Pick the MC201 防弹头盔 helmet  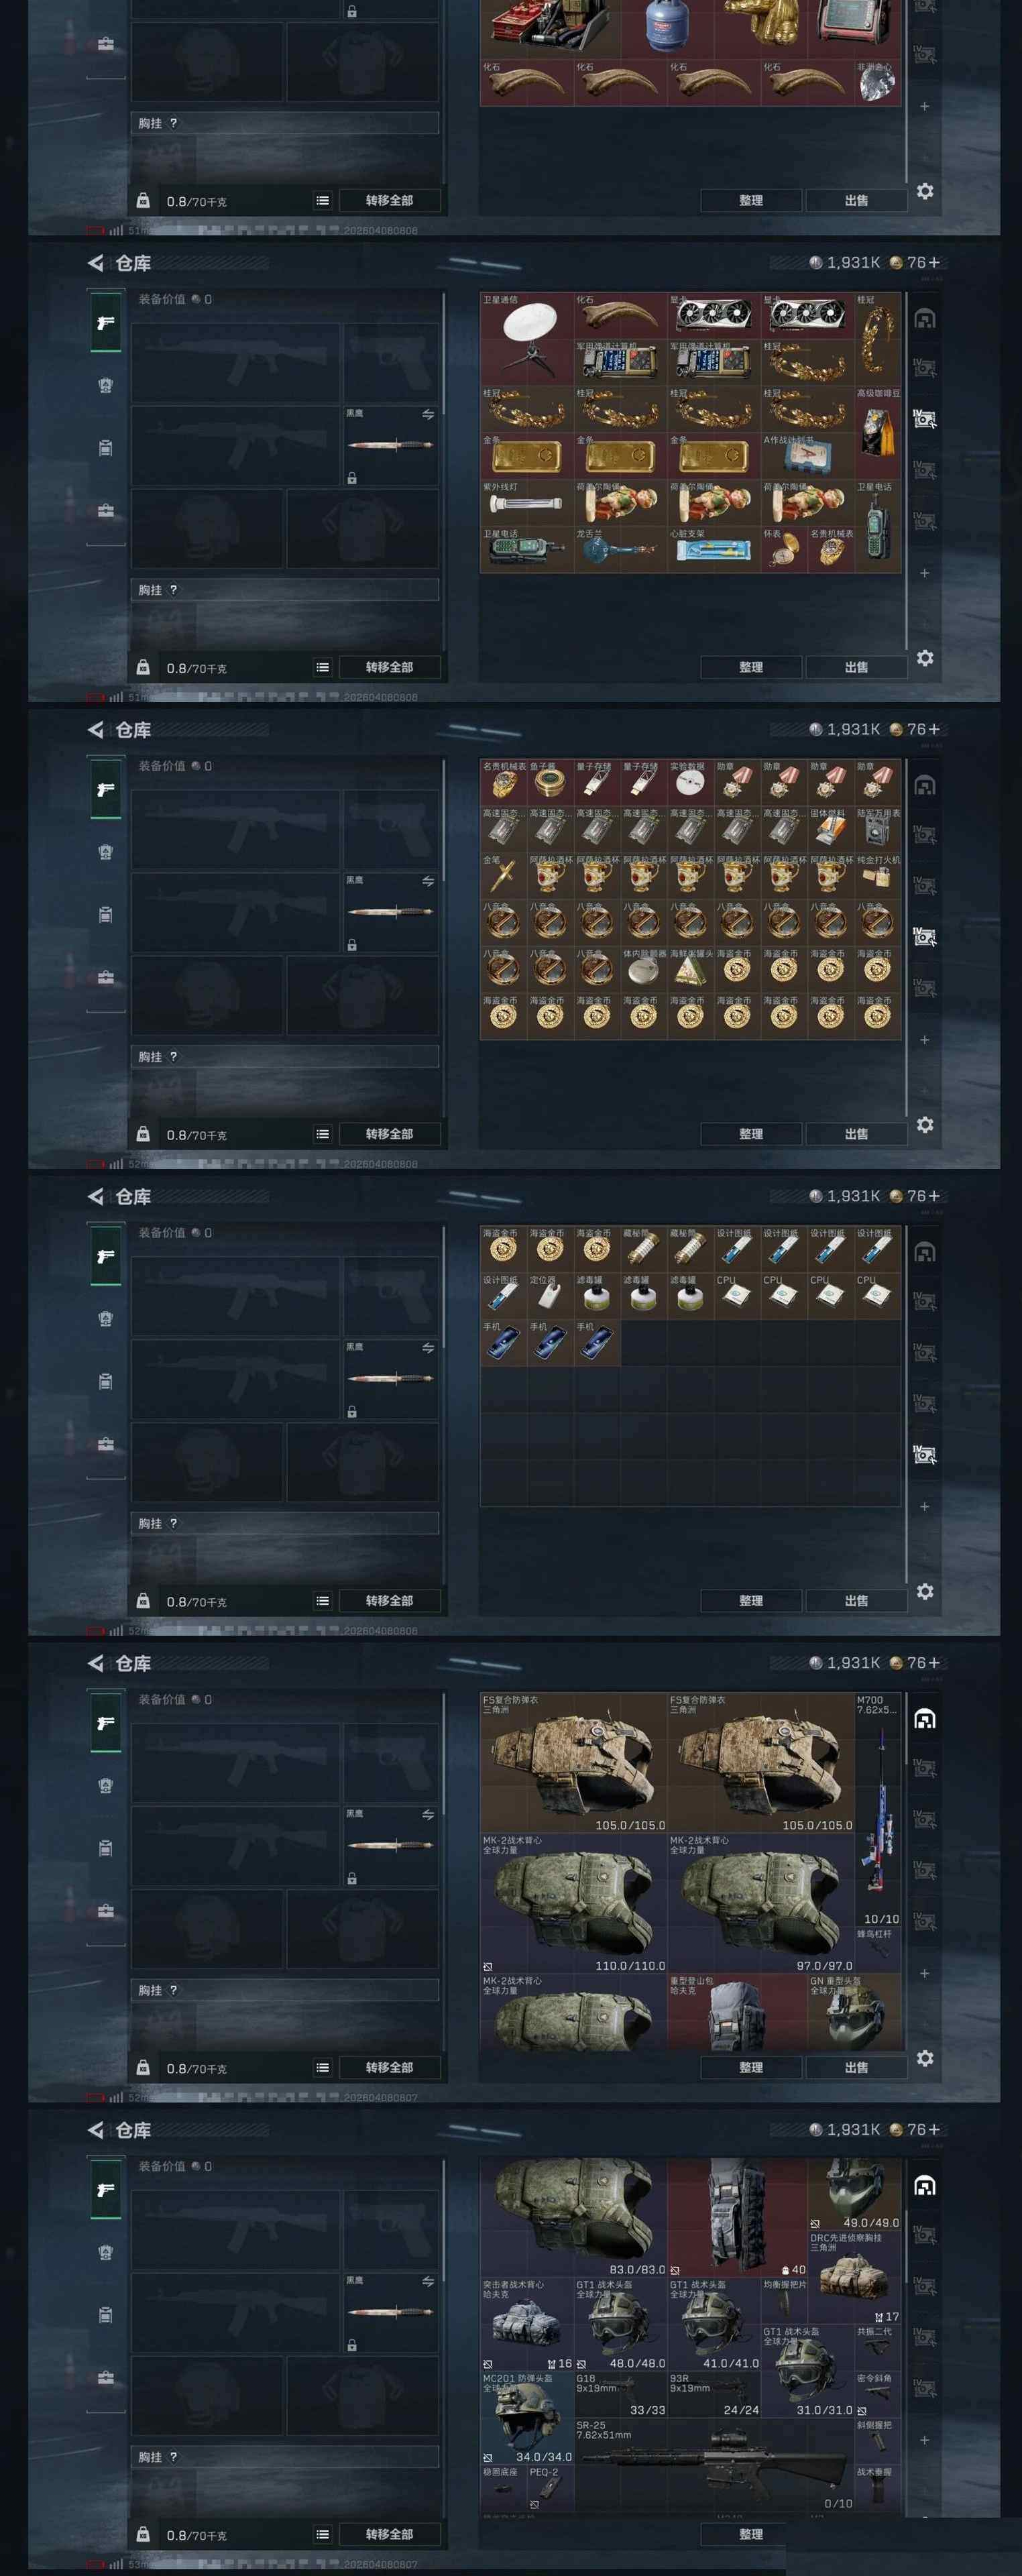point(527,2418)
